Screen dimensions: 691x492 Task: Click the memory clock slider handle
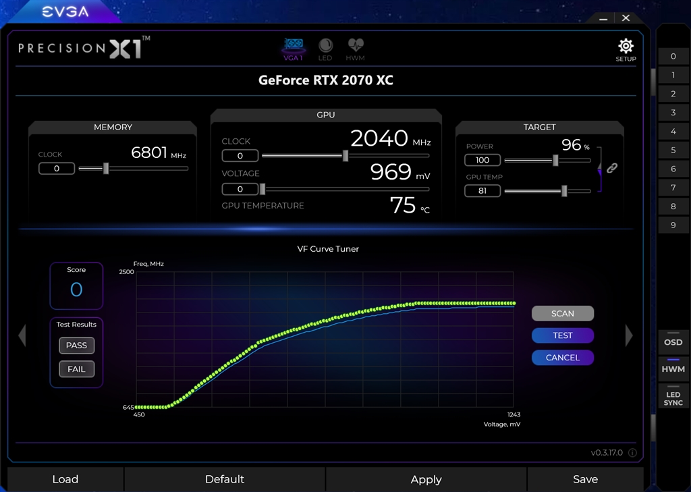click(106, 168)
